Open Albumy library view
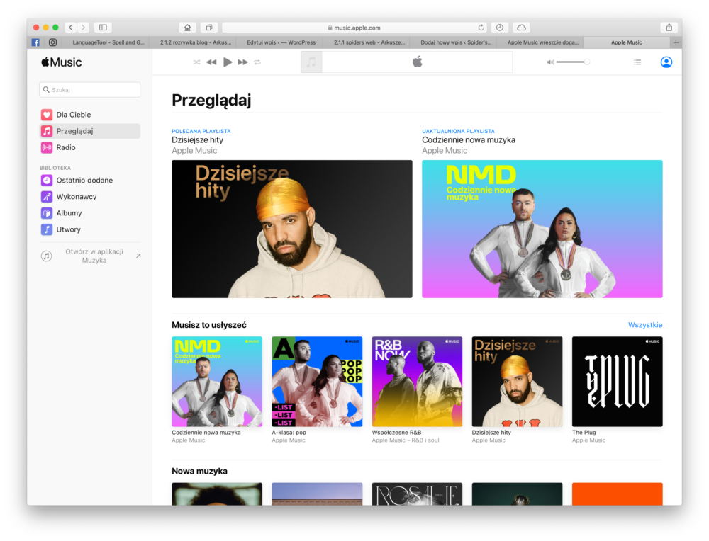Viewport: 709px width, 541px height. click(x=89, y=212)
